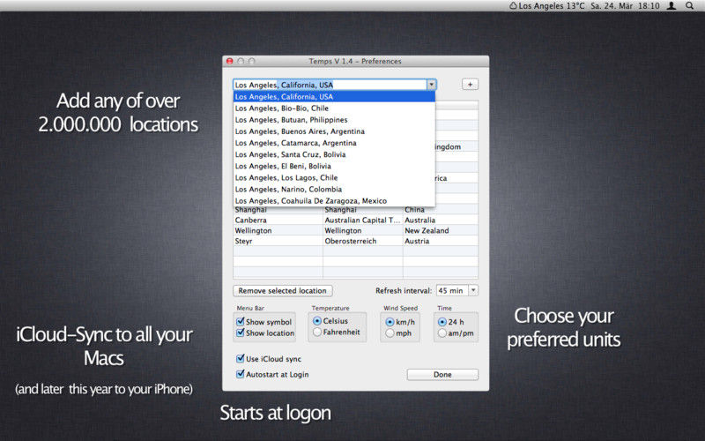The image size is (705, 441).
Task: Select the Wellington city cell in table
Action: pyautogui.click(x=278, y=230)
